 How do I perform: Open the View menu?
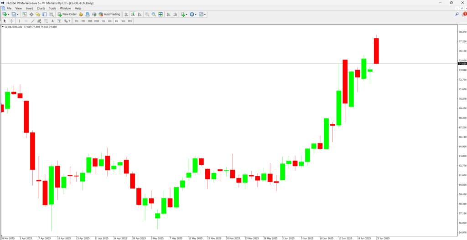(18, 8)
